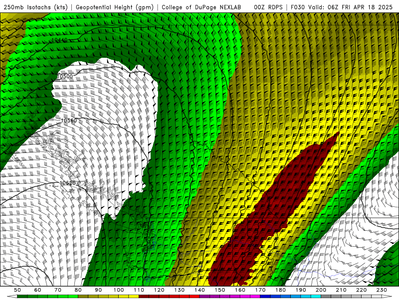Click the "College of DuPage NEXLAB" header text

click(201, 7)
